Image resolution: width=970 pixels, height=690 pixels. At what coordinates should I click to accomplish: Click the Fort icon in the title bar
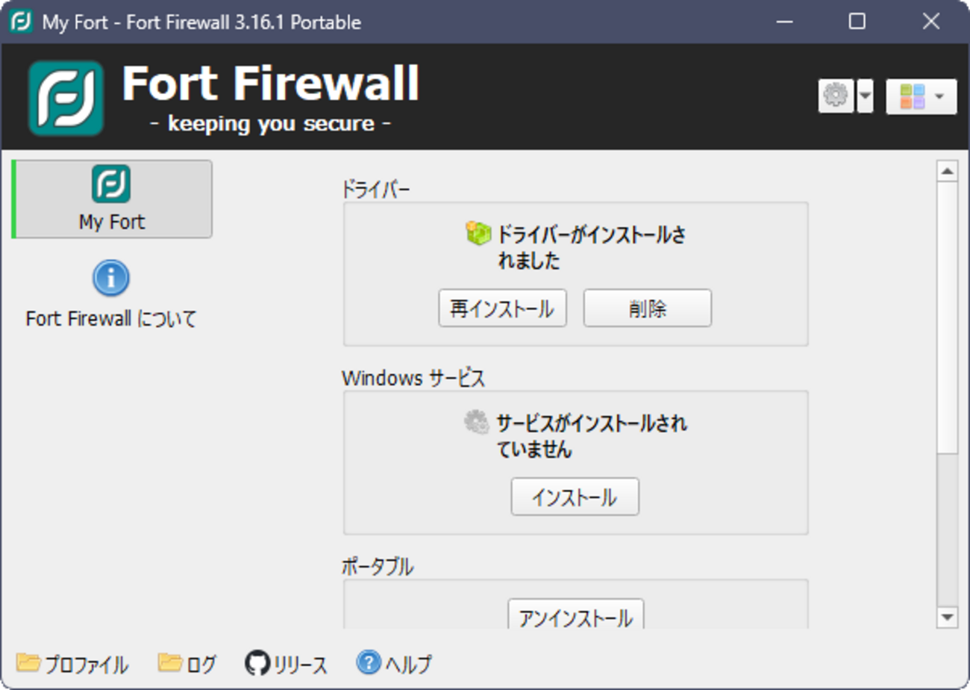coord(21,22)
